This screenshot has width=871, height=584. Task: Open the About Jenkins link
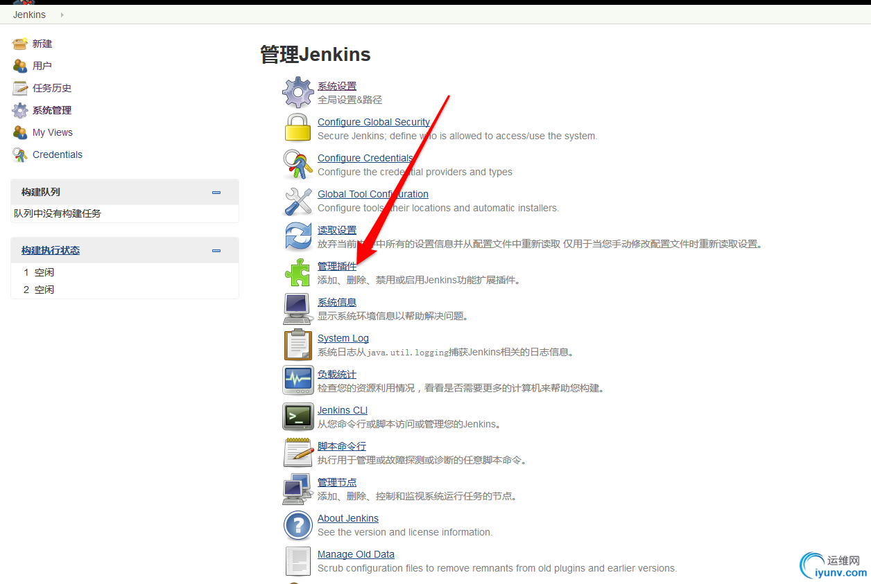pyautogui.click(x=348, y=518)
